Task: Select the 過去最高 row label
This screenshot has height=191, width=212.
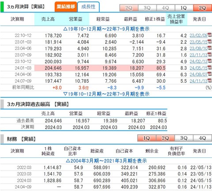Action: [x=25, y=121]
